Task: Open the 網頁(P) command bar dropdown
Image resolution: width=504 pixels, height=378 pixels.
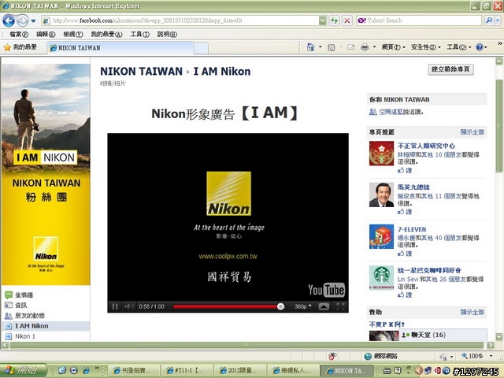Action: pyautogui.click(x=394, y=47)
